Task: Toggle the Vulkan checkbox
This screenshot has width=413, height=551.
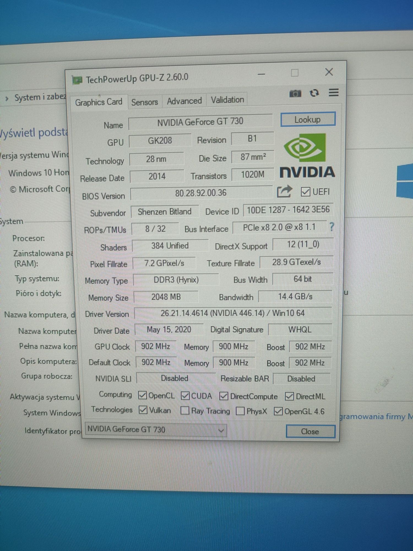Action: (x=143, y=410)
